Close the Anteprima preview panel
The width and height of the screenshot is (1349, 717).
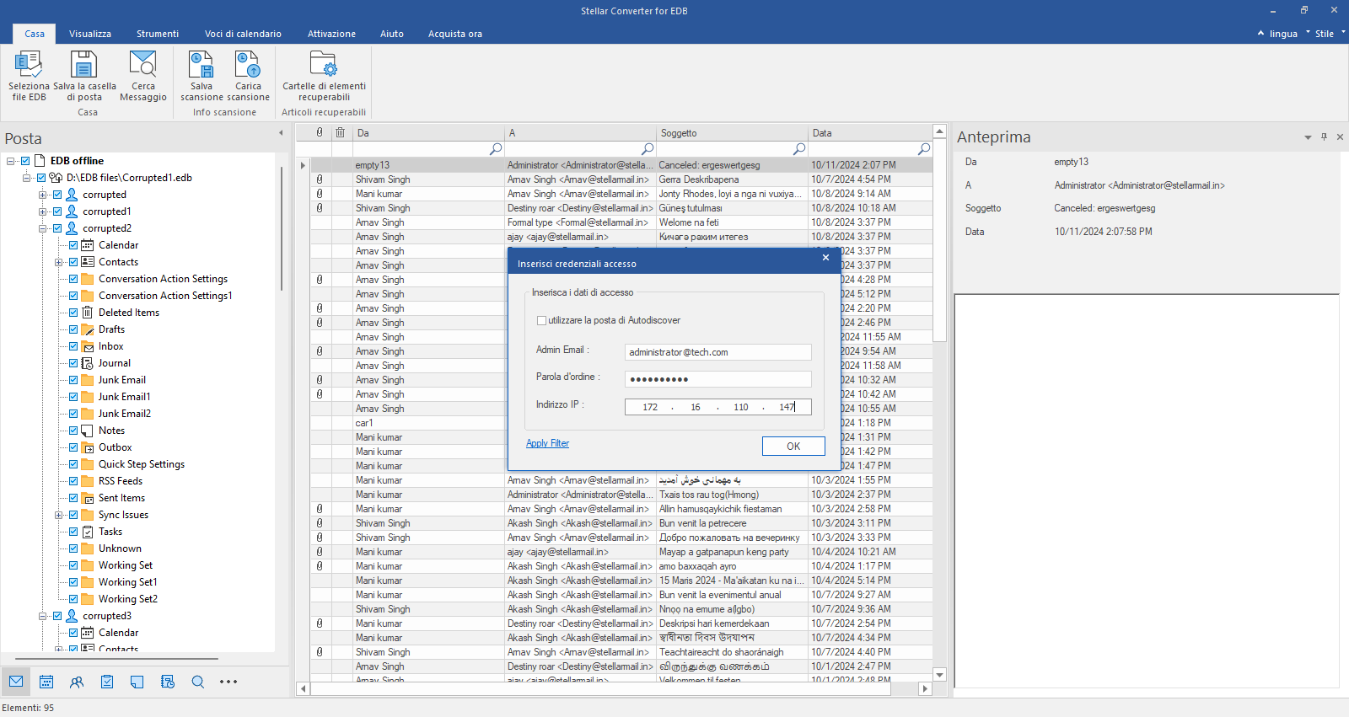coord(1340,136)
